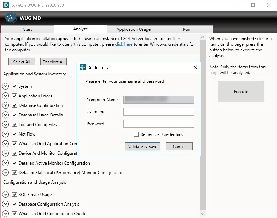Follow the 'click here' credentials link
This screenshot has width=277, height=218.
point(124,44)
